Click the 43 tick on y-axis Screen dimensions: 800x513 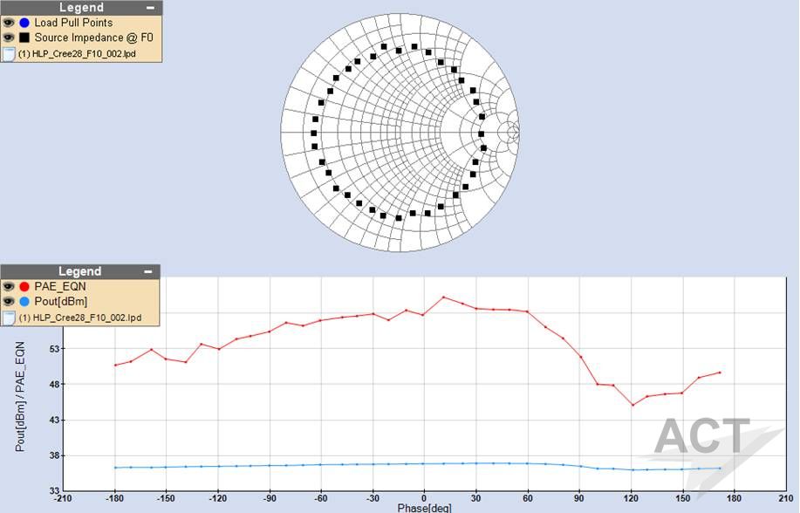tap(54, 421)
